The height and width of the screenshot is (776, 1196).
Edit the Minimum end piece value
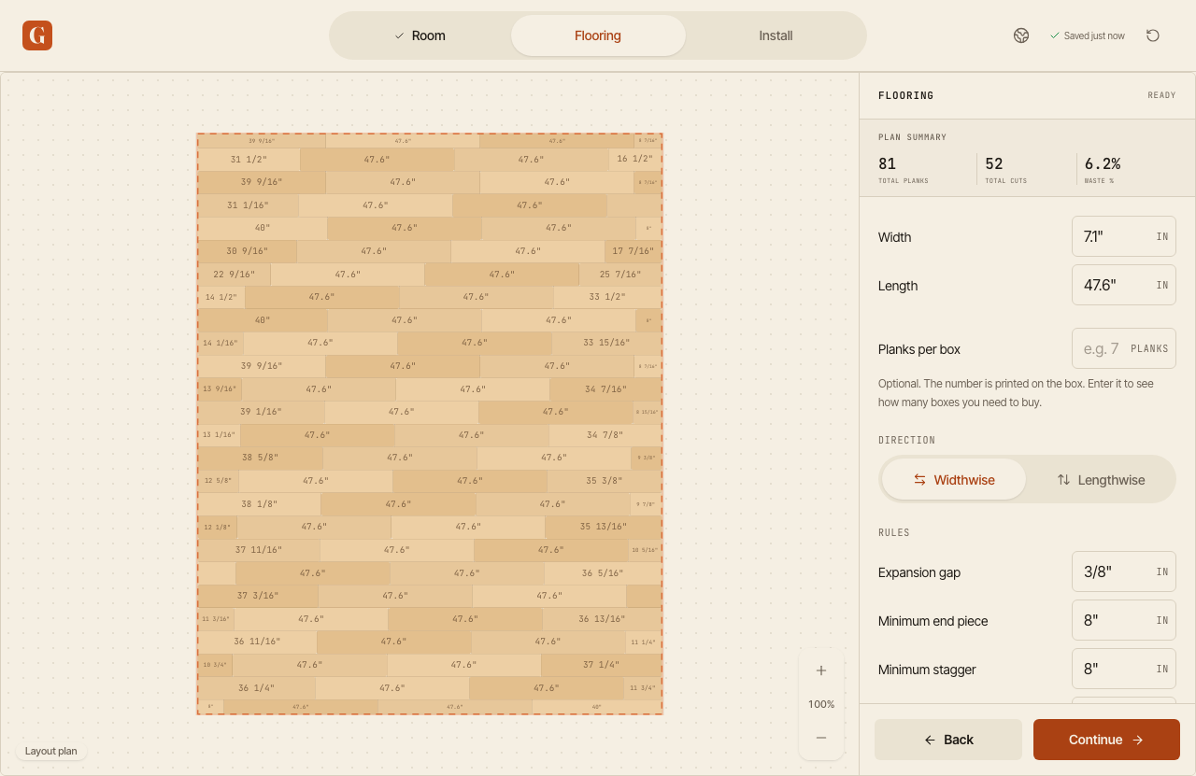tap(1123, 620)
